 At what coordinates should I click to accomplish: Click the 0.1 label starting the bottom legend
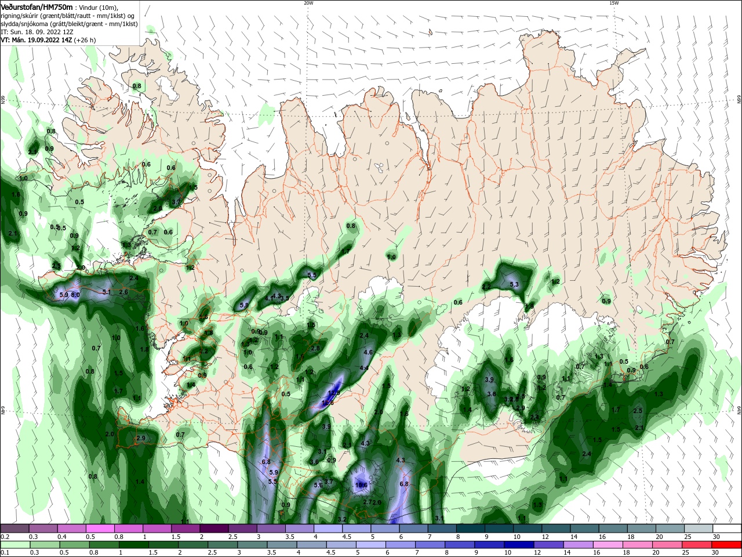coord(5,553)
